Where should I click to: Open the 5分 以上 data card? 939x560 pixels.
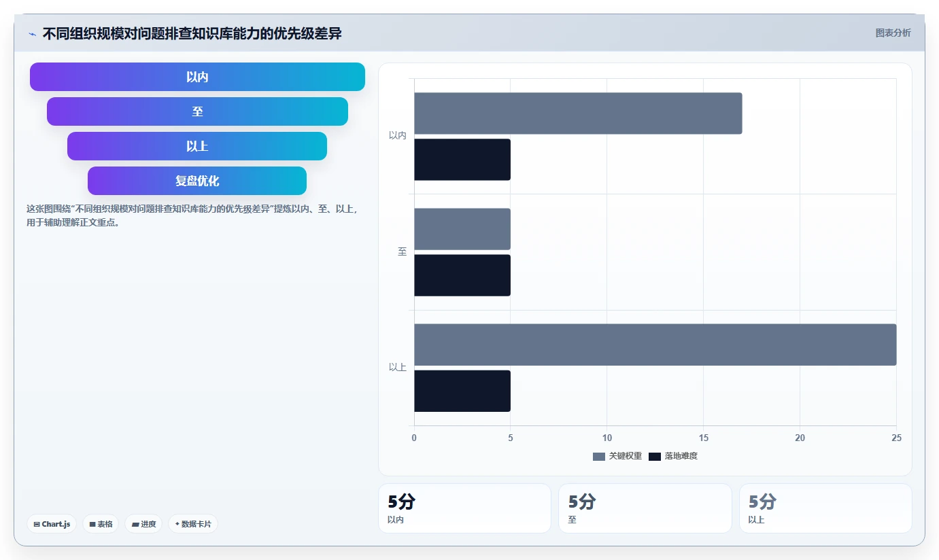[825, 508]
